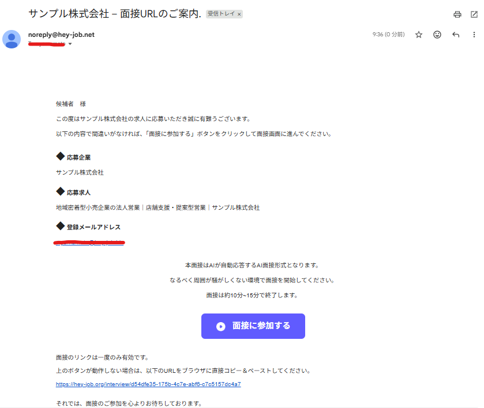Click the email subject サンプル株式会社 – 面接URLのご案内
484x408 pixels.
click(x=114, y=13)
